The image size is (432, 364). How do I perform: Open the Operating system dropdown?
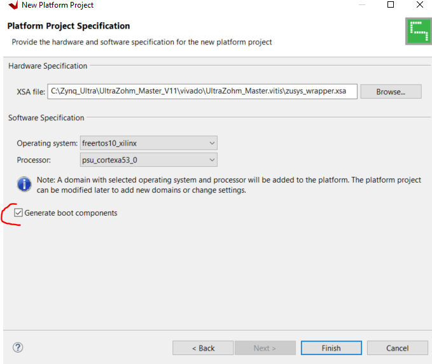tap(148, 143)
